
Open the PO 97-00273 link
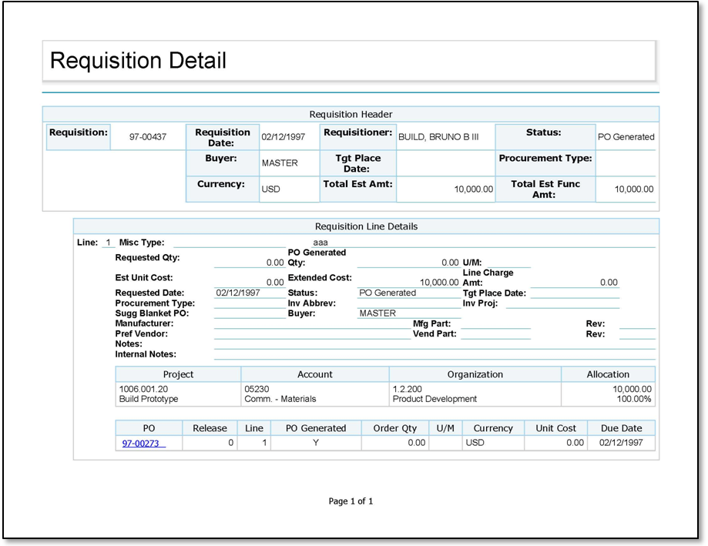coord(143,443)
